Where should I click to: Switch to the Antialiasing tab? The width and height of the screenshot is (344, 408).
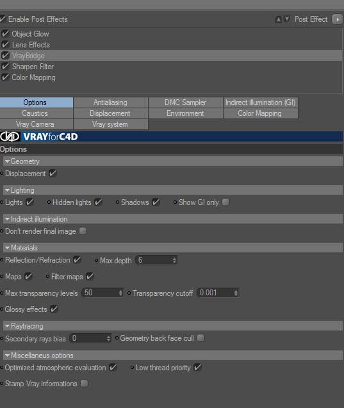(111, 102)
